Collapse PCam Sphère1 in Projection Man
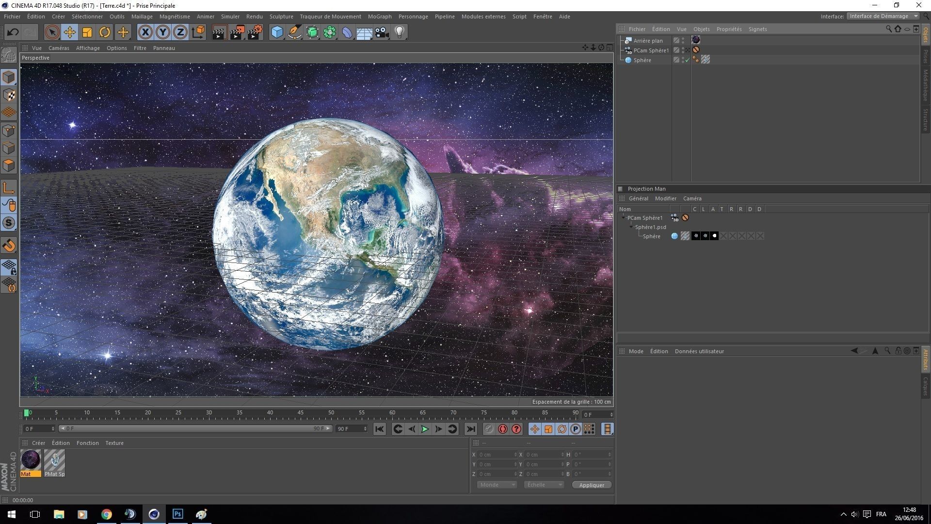931x524 pixels. click(624, 218)
